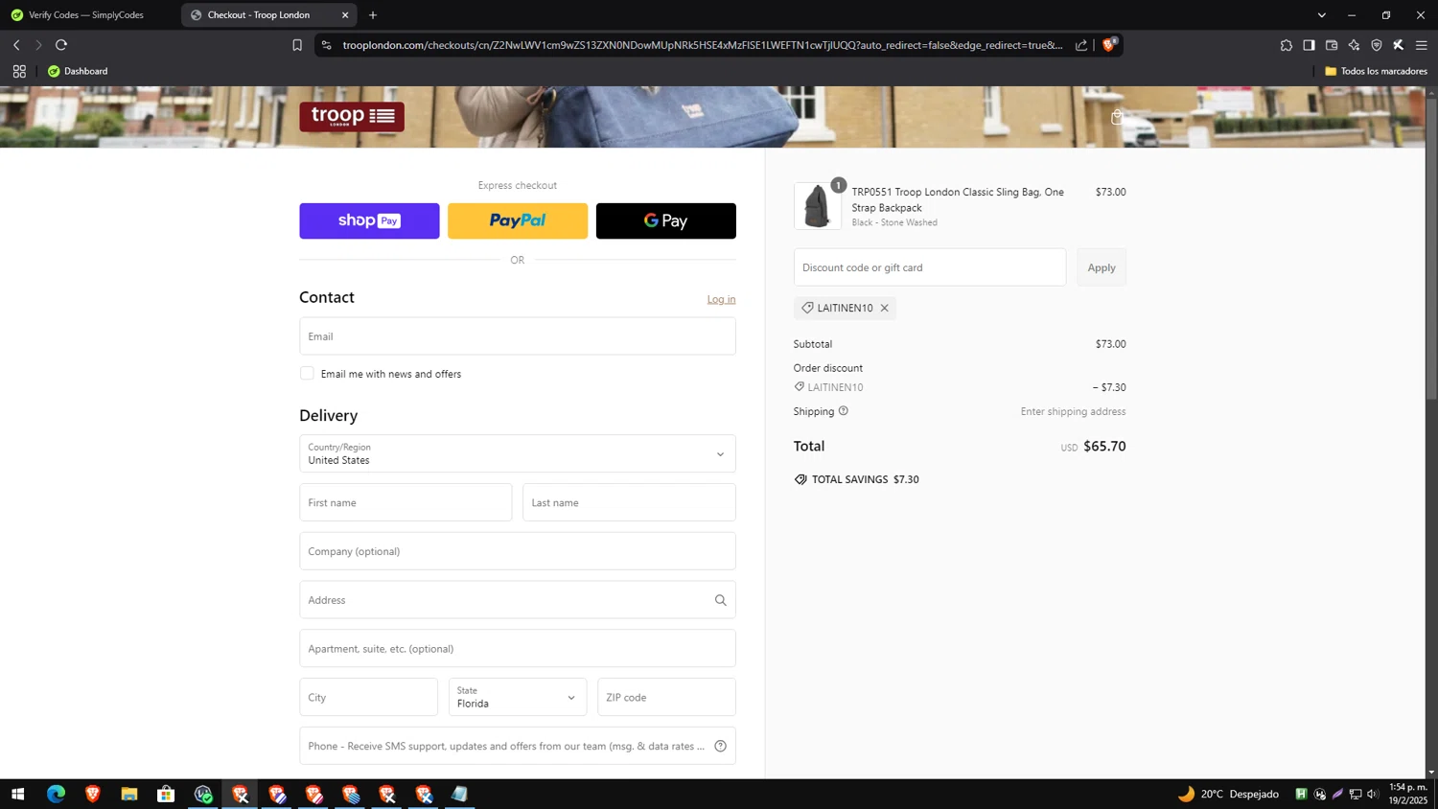Click the City input field
The width and height of the screenshot is (1438, 809).
pyautogui.click(x=368, y=697)
